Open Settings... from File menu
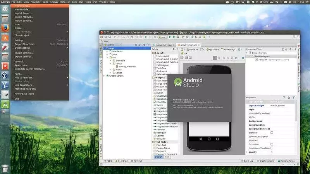The image size is (310, 174). click(40, 41)
